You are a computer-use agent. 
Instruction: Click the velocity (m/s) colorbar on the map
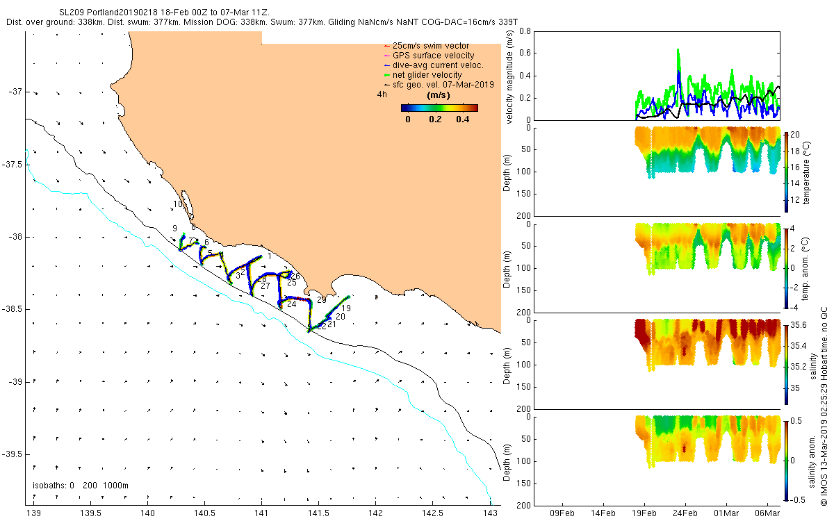point(439,108)
